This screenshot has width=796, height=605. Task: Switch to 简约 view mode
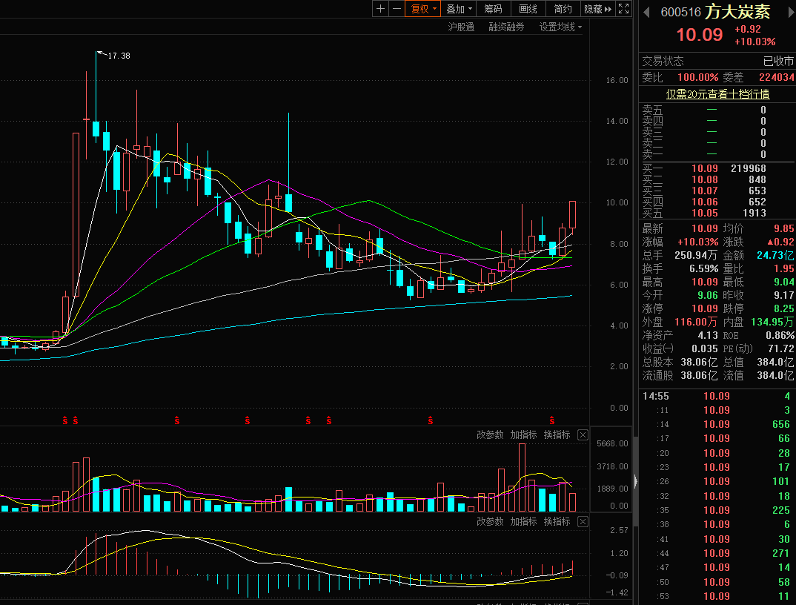pos(563,9)
